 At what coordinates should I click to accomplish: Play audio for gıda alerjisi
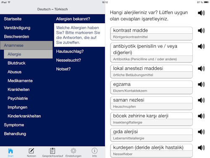(x=201, y=132)
